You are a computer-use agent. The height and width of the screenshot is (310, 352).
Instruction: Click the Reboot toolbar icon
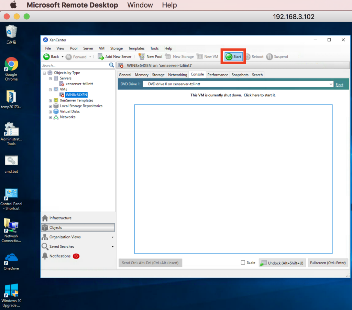click(247, 57)
